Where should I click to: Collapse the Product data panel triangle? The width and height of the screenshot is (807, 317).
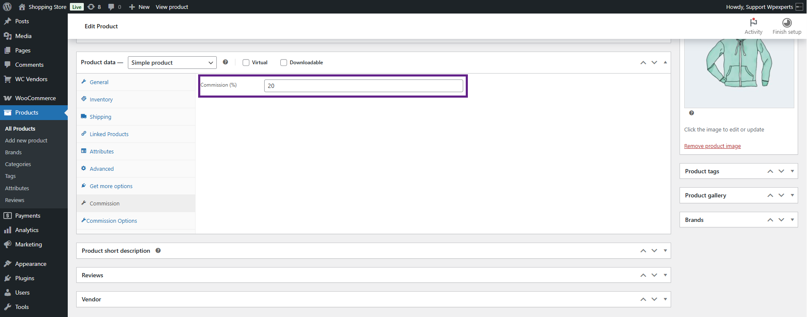click(665, 63)
